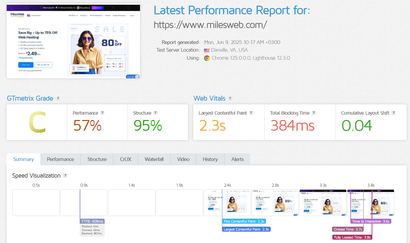
Task: Open the help icon next to Performance score
Action: [102, 113]
